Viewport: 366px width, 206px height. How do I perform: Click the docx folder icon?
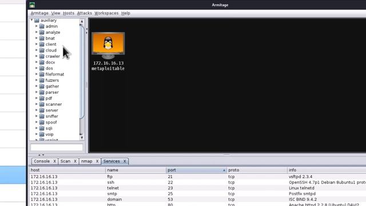click(42, 62)
